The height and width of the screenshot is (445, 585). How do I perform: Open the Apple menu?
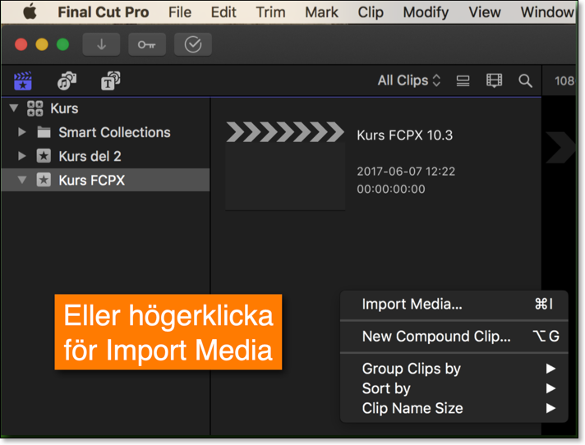(30, 12)
